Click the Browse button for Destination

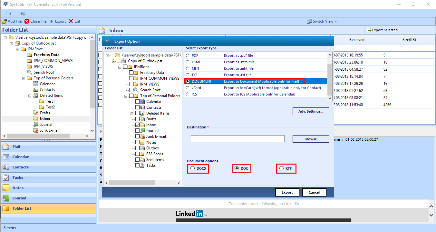[310, 139]
